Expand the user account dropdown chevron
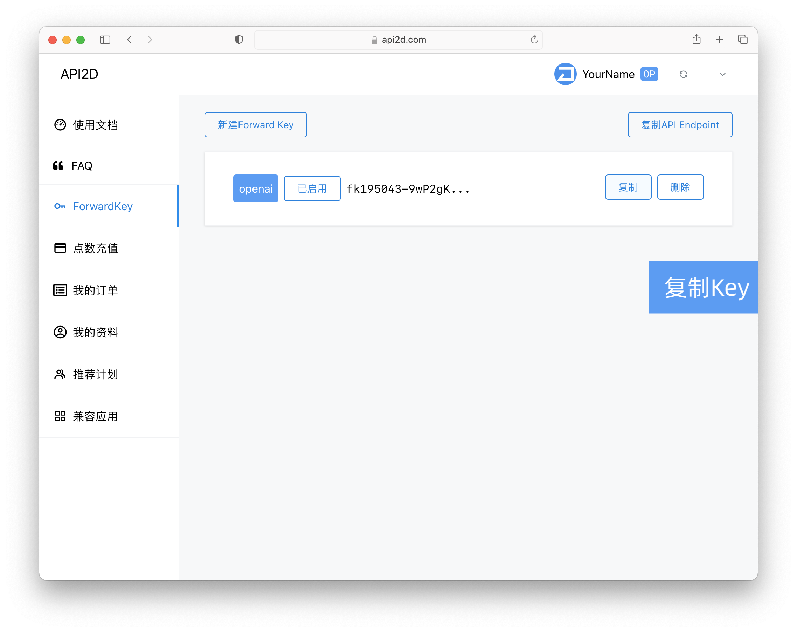The image size is (797, 632). tap(722, 74)
